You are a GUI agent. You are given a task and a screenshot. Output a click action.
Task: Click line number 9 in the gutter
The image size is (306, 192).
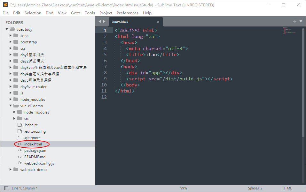pyautogui.click(x=105, y=79)
